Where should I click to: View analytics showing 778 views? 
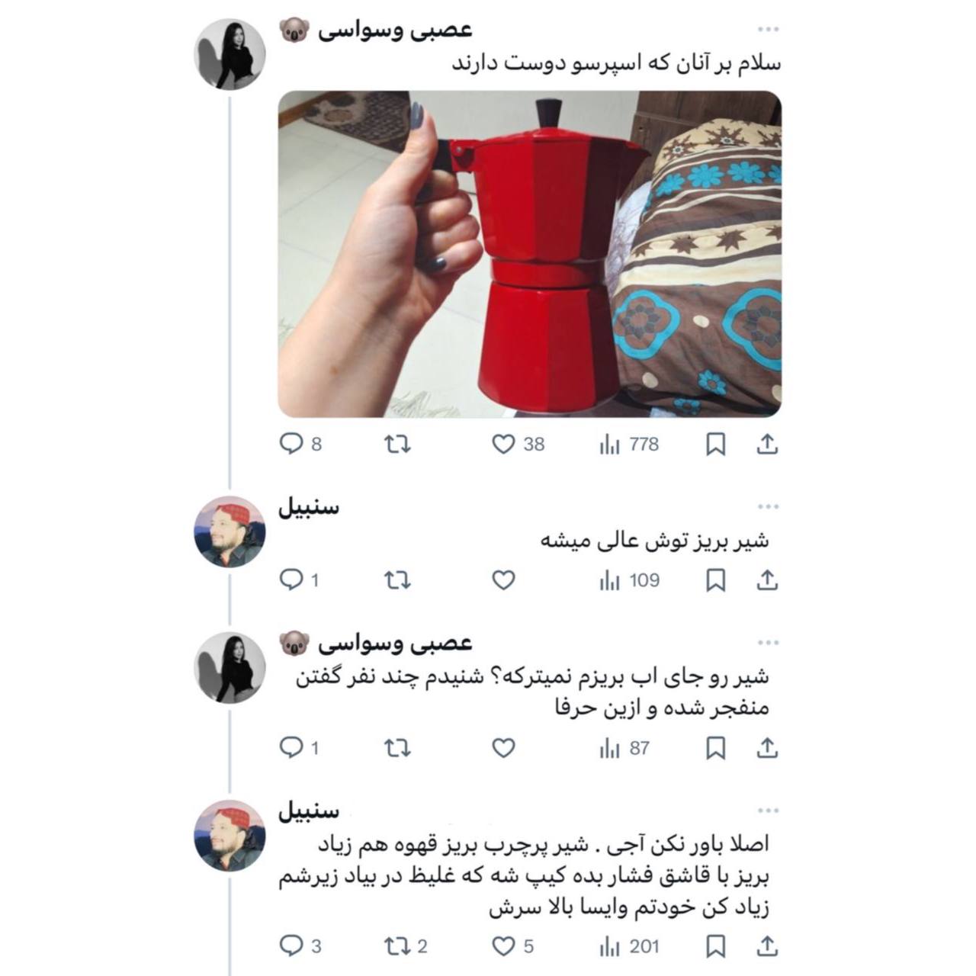[x=629, y=444]
